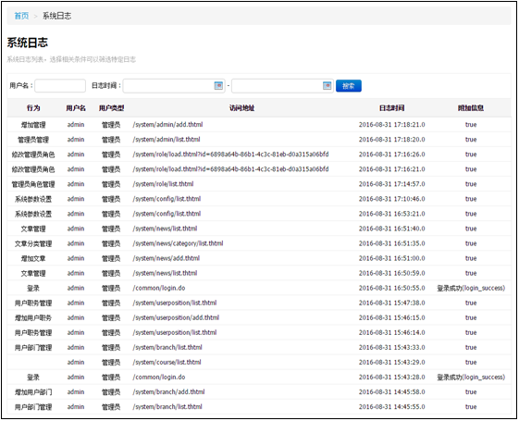
Task: Click the 管理员角色管理 action cell
Action: [x=33, y=184]
